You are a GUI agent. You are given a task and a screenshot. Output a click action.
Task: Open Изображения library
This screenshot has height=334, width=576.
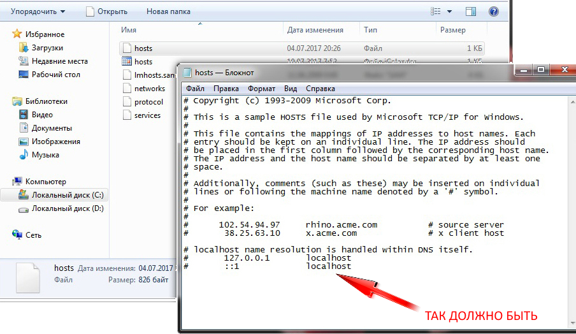coord(49,142)
